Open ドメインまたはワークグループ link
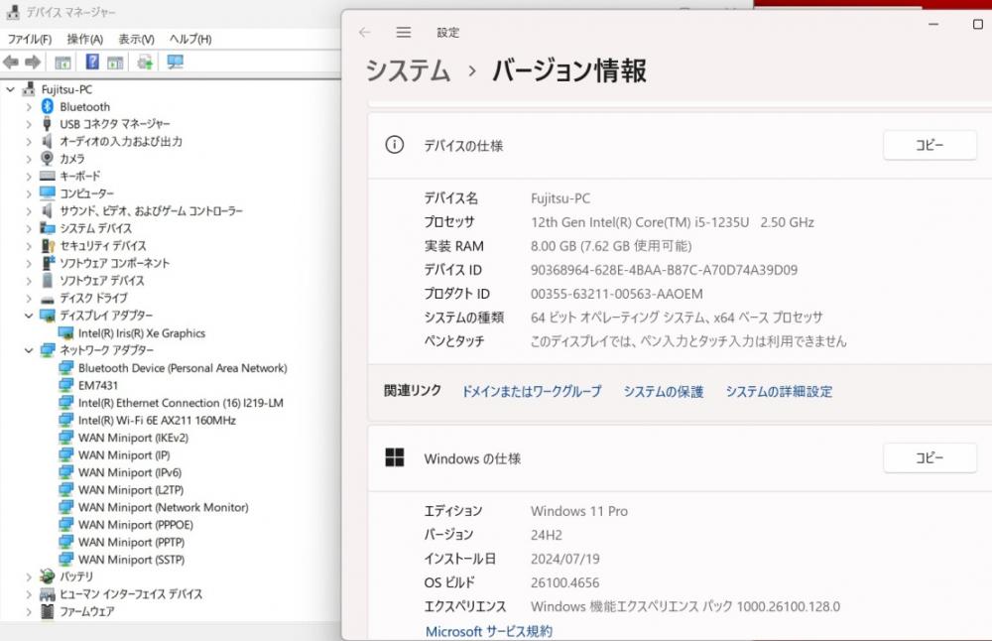Image resolution: width=992 pixels, height=641 pixels. (532, 392)
